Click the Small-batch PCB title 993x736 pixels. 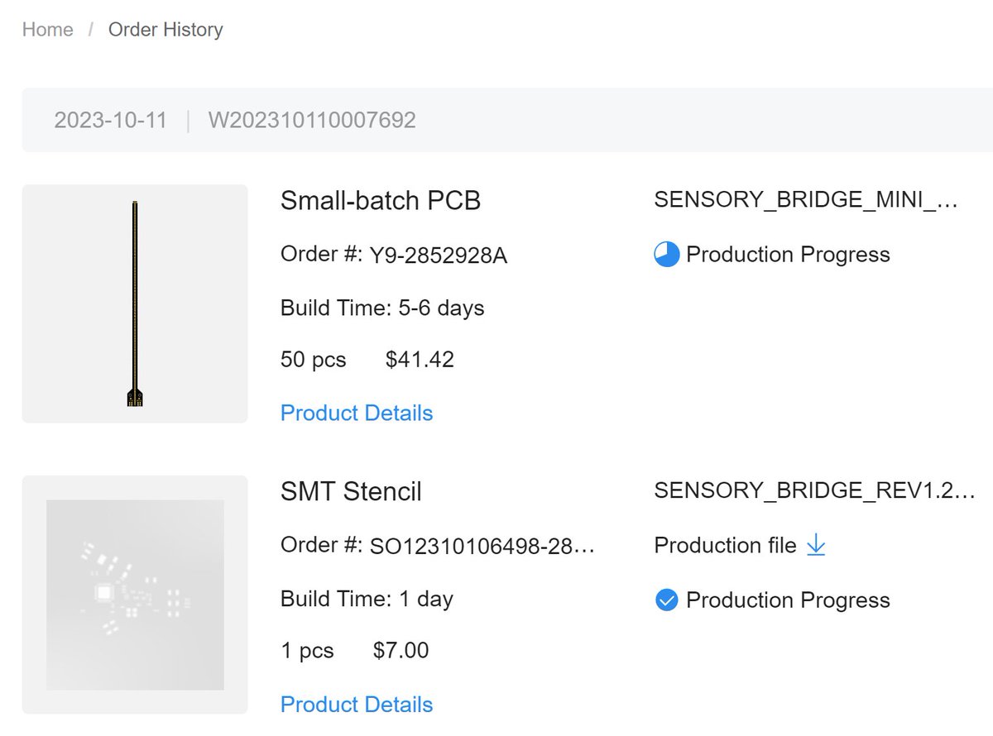(x=381, y=201)
